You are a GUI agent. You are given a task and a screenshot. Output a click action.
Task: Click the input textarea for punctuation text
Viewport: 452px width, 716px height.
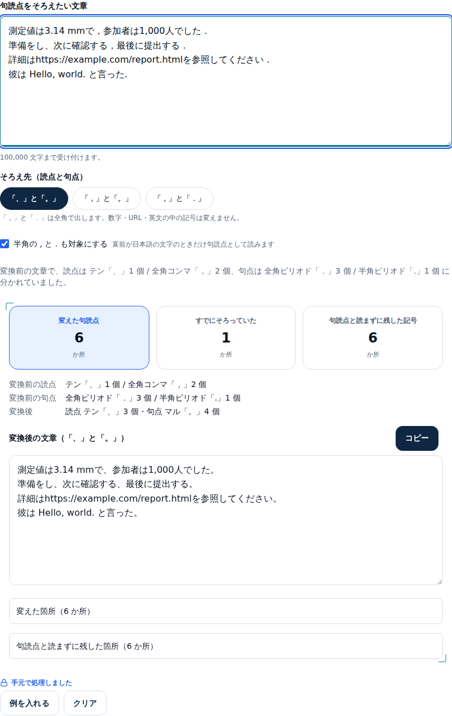point(226,82)
